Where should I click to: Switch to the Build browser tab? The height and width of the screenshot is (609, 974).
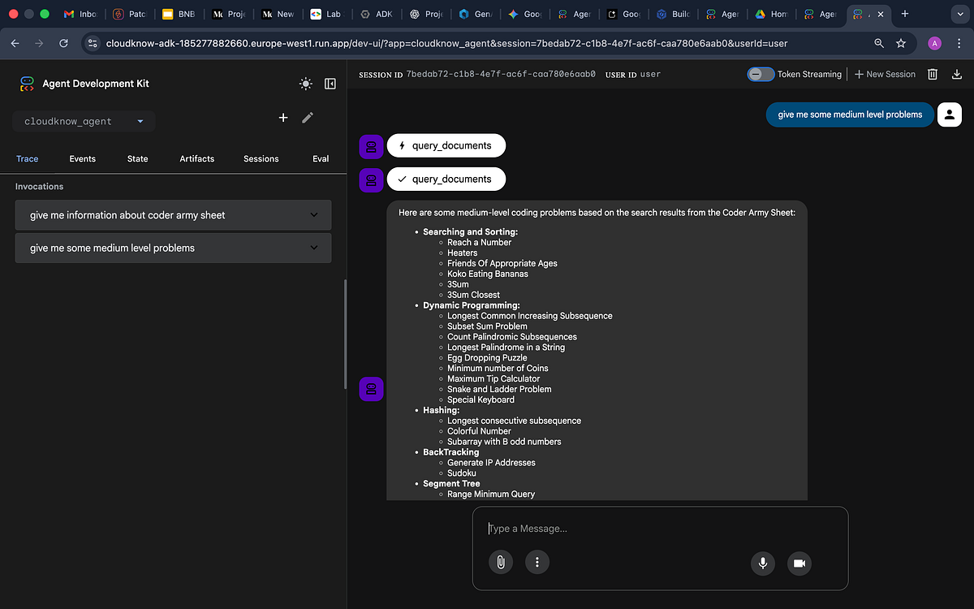click(x=674, y=14)
